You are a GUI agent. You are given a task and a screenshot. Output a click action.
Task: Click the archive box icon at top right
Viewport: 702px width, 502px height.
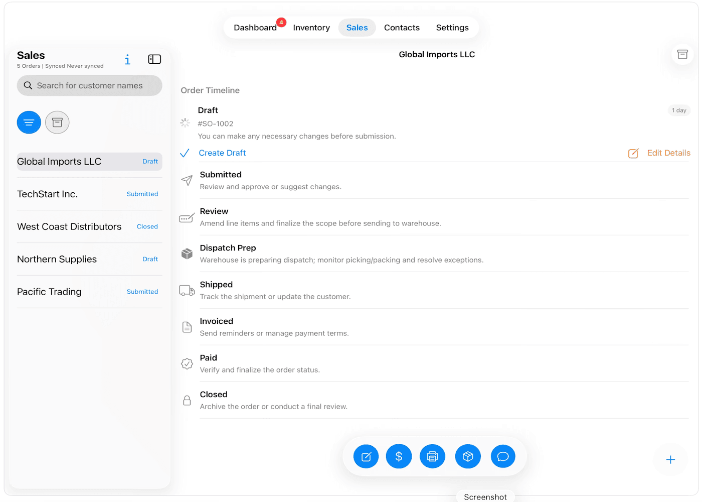(682, 54)
